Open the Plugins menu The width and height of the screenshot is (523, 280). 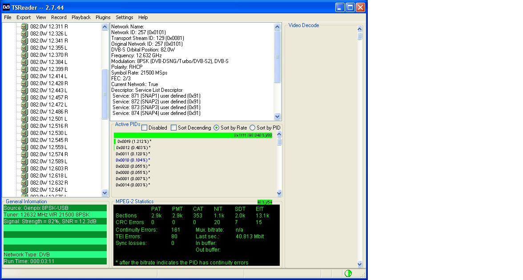click(103, 17)
